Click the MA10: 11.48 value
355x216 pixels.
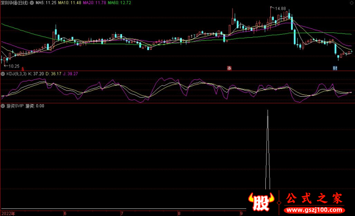pyautogui.click(x=70, y=3)
